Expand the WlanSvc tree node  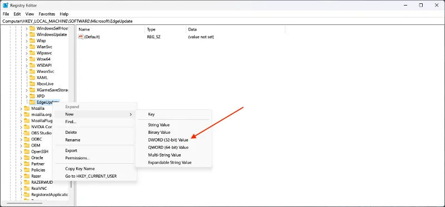click(x=27, y=47)
